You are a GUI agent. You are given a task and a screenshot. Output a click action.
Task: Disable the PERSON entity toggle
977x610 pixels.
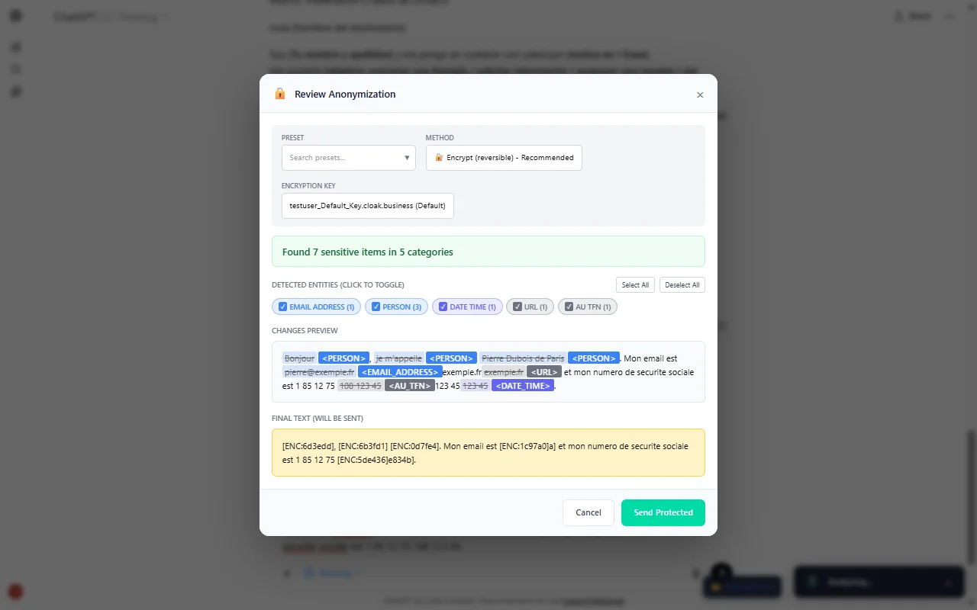[396, 306]
